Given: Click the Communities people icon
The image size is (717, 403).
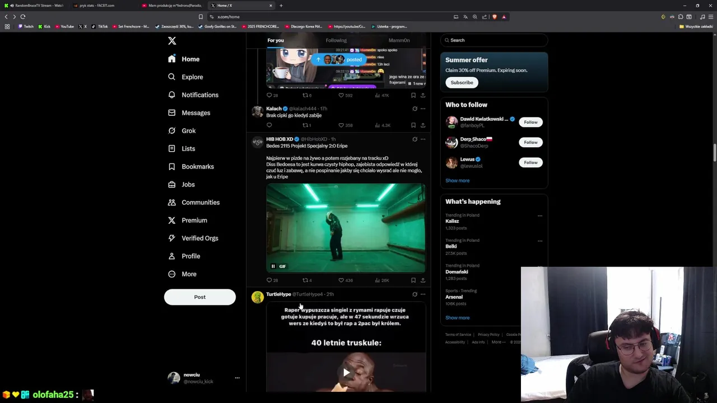Looking at the screenshot, I should click(171, 202).
